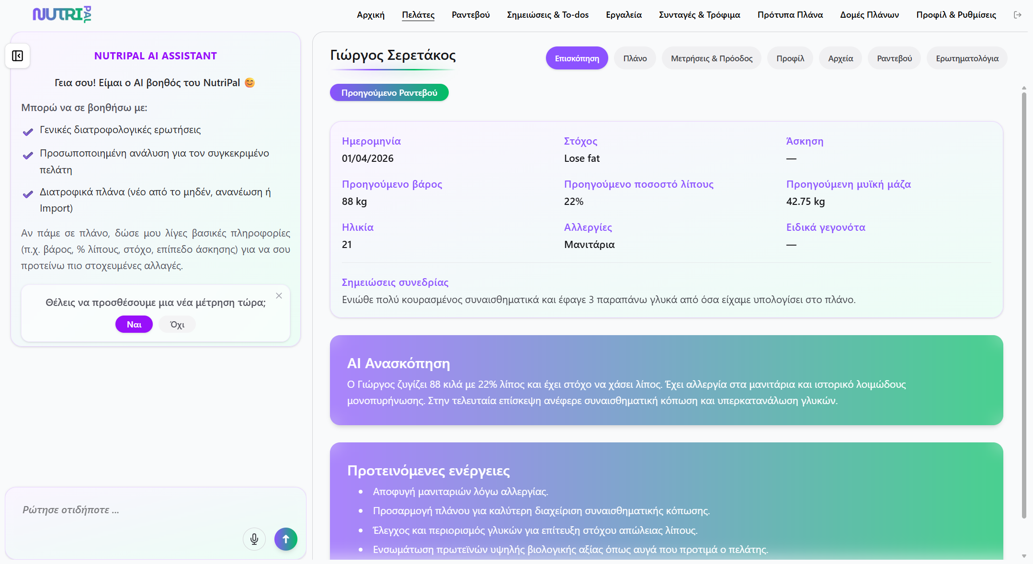Viewport: 1033px width, 564px height.
Task: Click the NutriPal logo
Action: (x=62, y=14)
